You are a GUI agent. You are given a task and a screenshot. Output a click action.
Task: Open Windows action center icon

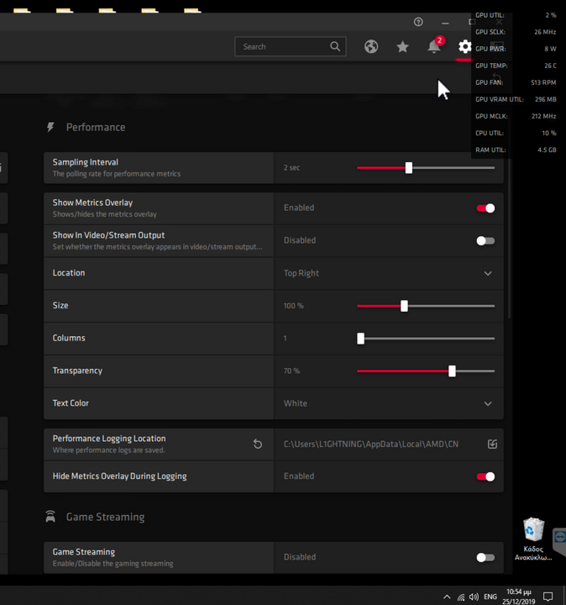pos(548,597)
